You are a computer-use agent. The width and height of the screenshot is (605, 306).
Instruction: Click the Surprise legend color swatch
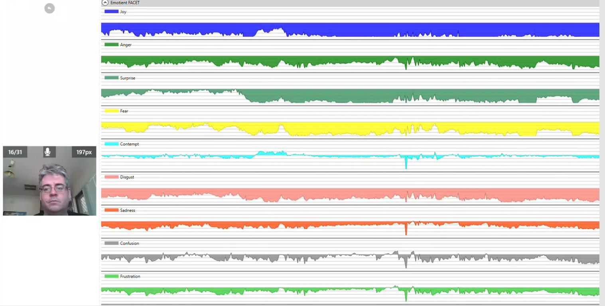pyautogui.click(x=111, y=78)
